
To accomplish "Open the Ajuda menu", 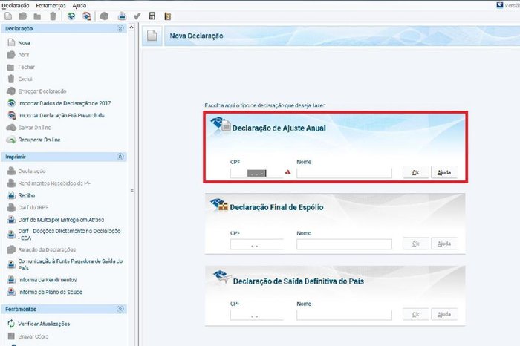I will (x=79, y=6).
